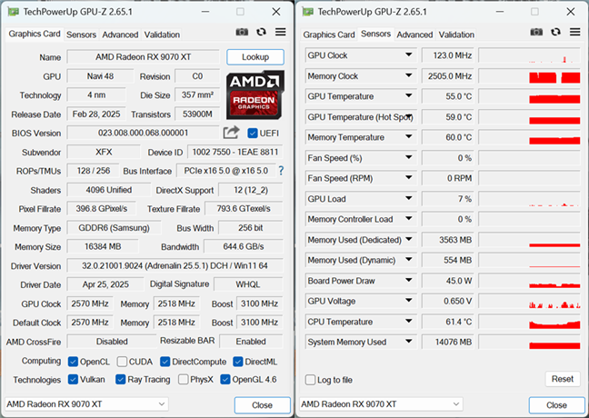The image size is (589, 418).
Task: Toggle the Vulkan checkbox
Action: coord(73,379)
